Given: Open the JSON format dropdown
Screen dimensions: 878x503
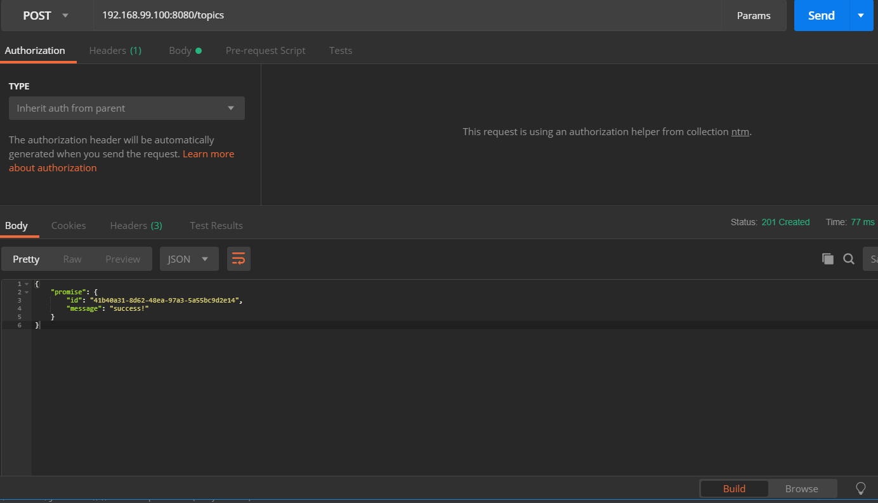Looking at the screenshot, I should click(189, 259).
